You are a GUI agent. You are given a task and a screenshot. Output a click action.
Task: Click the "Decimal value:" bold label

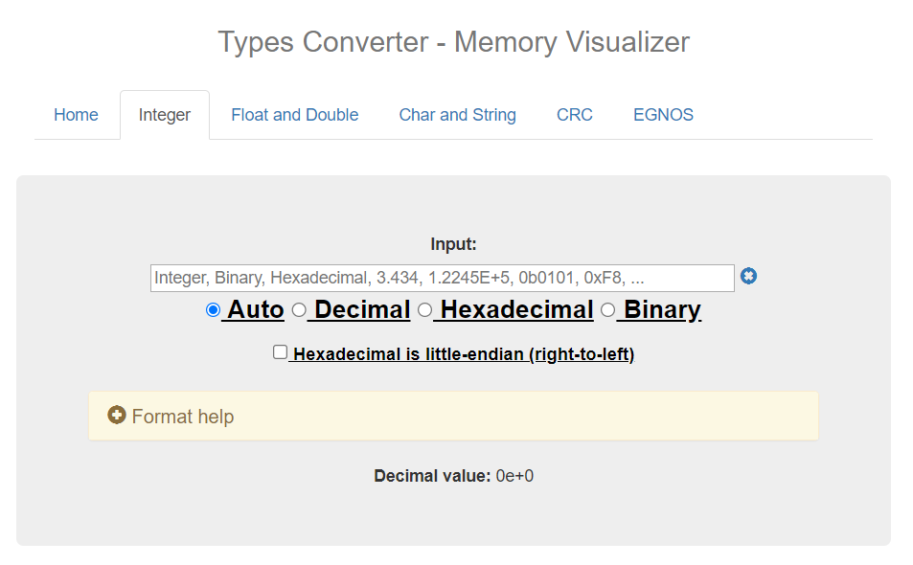click(x=432, y=476)
